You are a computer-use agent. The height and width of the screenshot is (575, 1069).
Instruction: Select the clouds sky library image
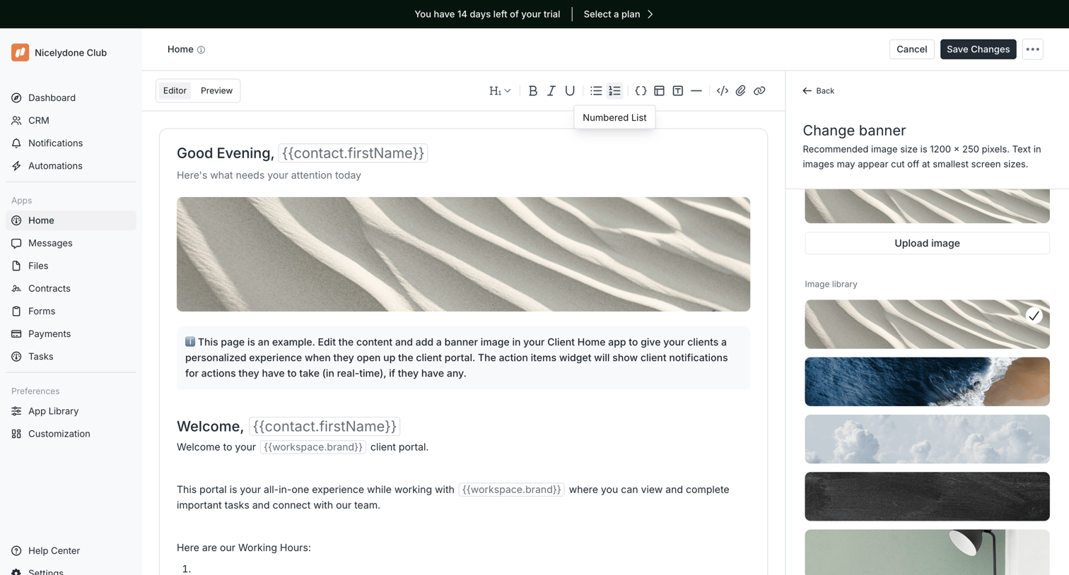[927, 439]
